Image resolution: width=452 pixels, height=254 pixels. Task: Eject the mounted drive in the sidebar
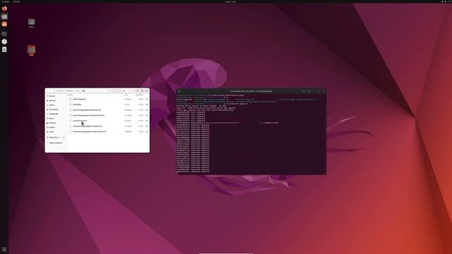point(64,138)
